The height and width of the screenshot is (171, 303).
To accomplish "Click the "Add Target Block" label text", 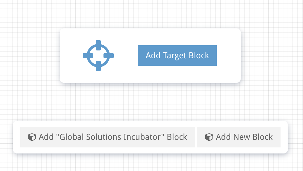I will [177, 56].
